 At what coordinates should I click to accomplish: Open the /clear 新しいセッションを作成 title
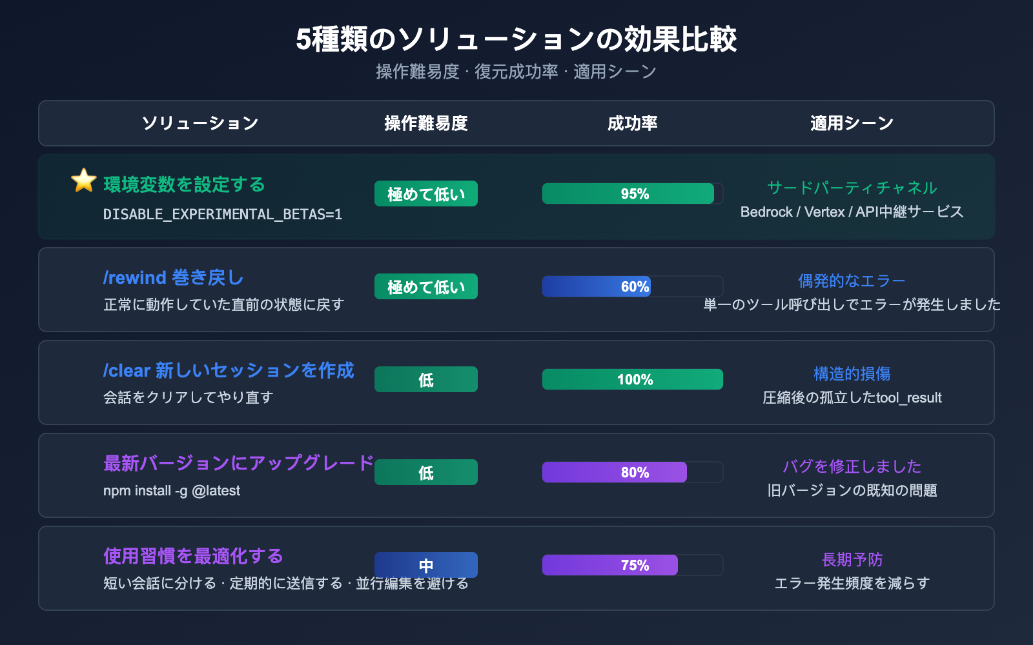coord(229,370)
